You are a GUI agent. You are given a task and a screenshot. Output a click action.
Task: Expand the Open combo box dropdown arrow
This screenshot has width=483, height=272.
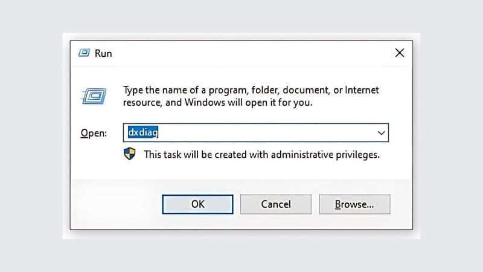381,132
